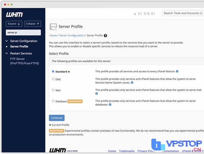The image size is (204, 154).
Task: Click info icon after Database profile description
Action: point(110,105)
